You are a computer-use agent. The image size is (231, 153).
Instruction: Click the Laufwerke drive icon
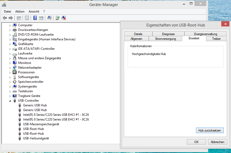click(15, 54)
